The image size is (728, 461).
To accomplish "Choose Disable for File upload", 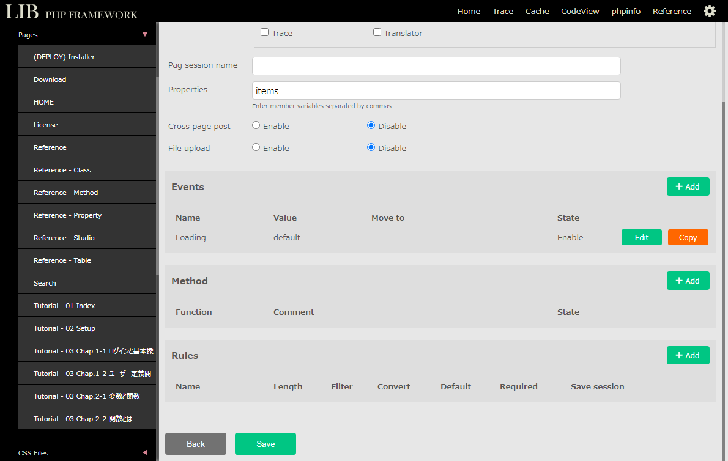I will click(x=371, y=147).
